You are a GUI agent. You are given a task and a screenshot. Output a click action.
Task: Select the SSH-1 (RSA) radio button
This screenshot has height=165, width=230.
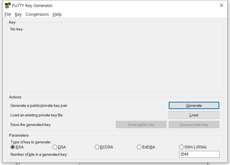(181, 147)
